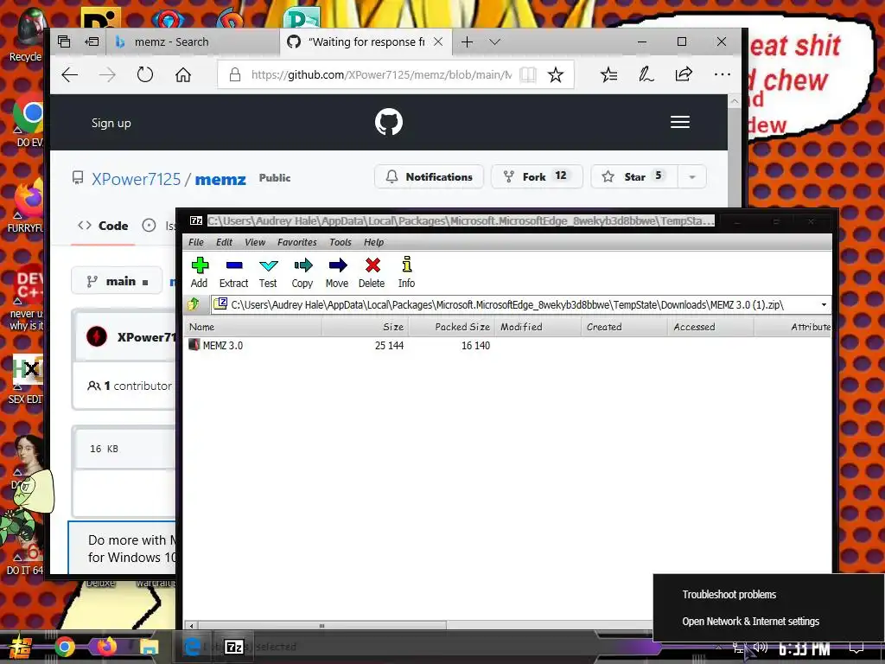Click the 7-Zip horizontal scrollbar
Viewport: 885px width, 664px height.
point(322,626)
